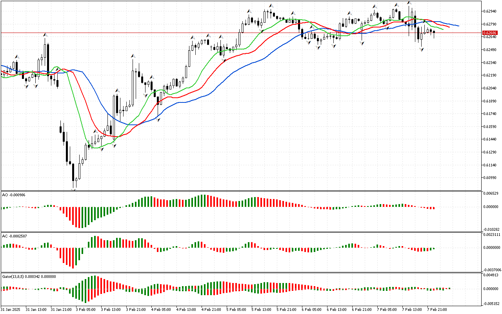The width and height of the screenshot is (502, 314).
Task: Select the 6 Feb 21:00 time label
Action: pyautogui.click(x=362, y=309)
